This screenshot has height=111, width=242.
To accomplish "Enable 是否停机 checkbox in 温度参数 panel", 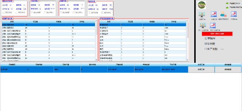I will point(102,13).
